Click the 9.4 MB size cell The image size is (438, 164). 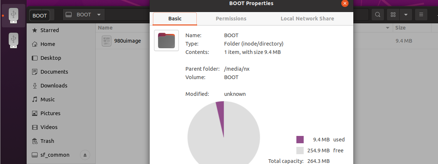[x=404, y=41]
